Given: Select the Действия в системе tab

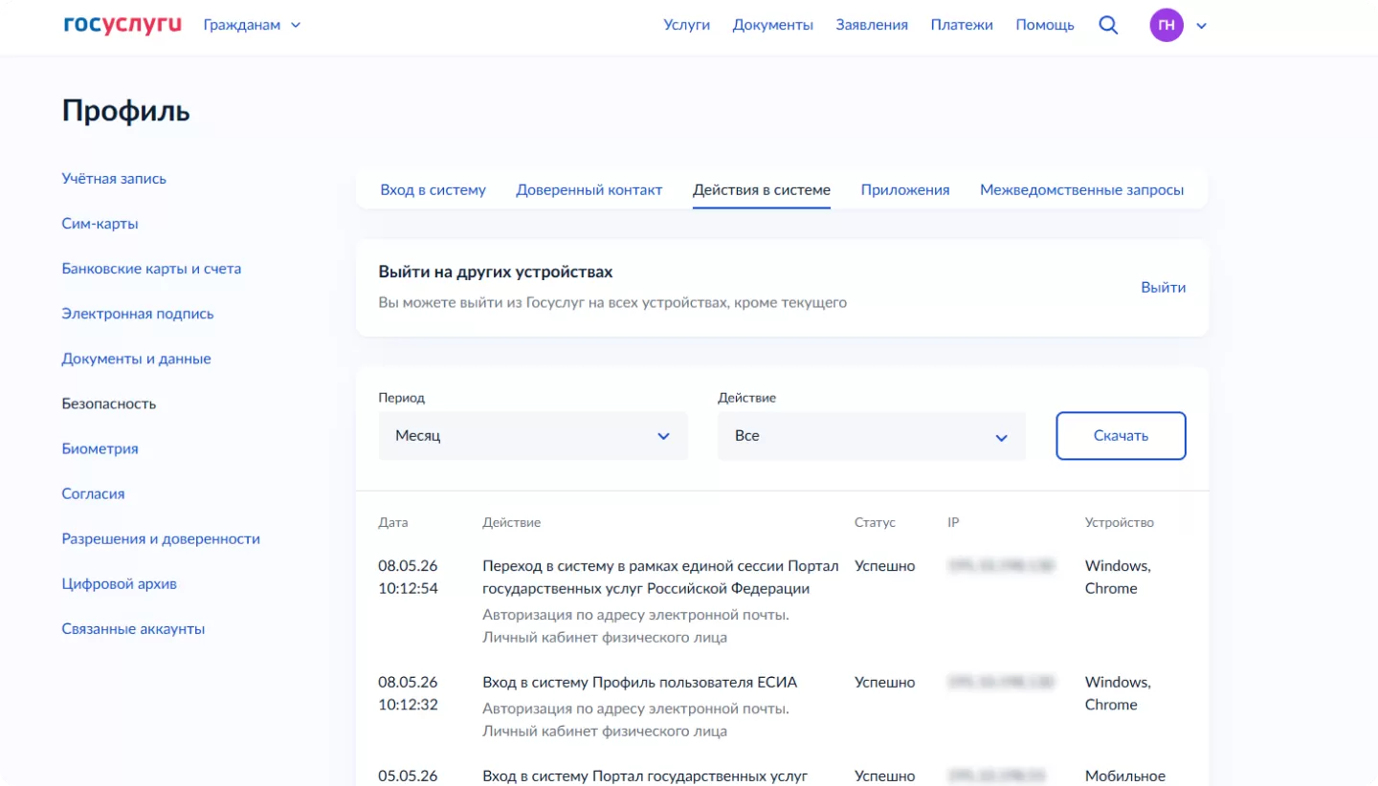Looking at the screenshot, I should [762, 189].
